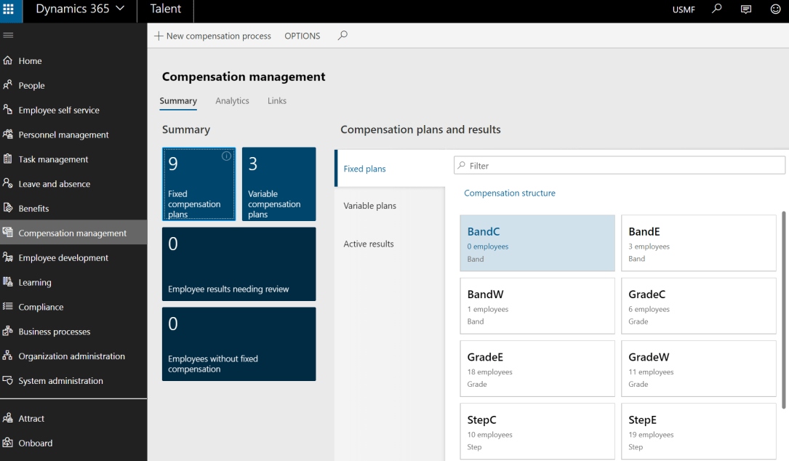The width and height of the screenshot is (789, 461).
Task: Click the Compensation structure link
Action: pos(509,193)
